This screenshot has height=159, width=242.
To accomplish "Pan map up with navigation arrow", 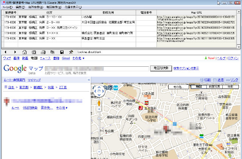I will [x=99, y=87].
